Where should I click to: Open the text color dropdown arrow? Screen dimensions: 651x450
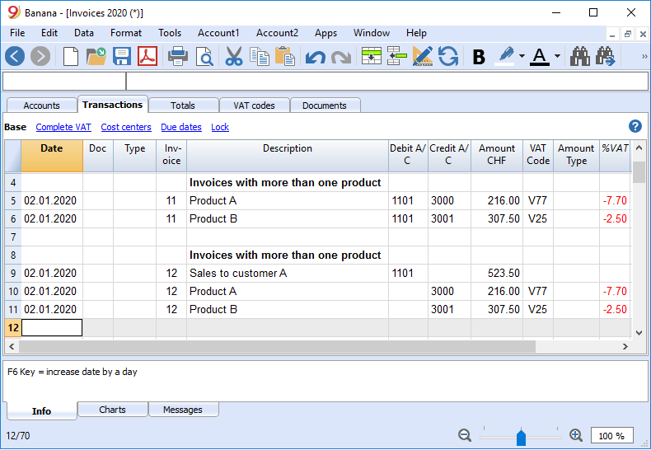pos(557,56)
